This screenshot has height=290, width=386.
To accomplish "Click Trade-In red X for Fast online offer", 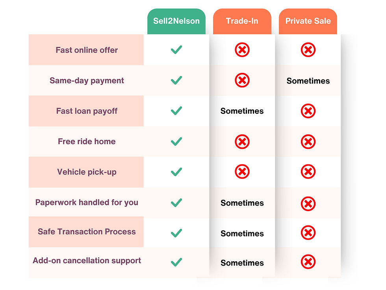I will click(x=242, y=50).
